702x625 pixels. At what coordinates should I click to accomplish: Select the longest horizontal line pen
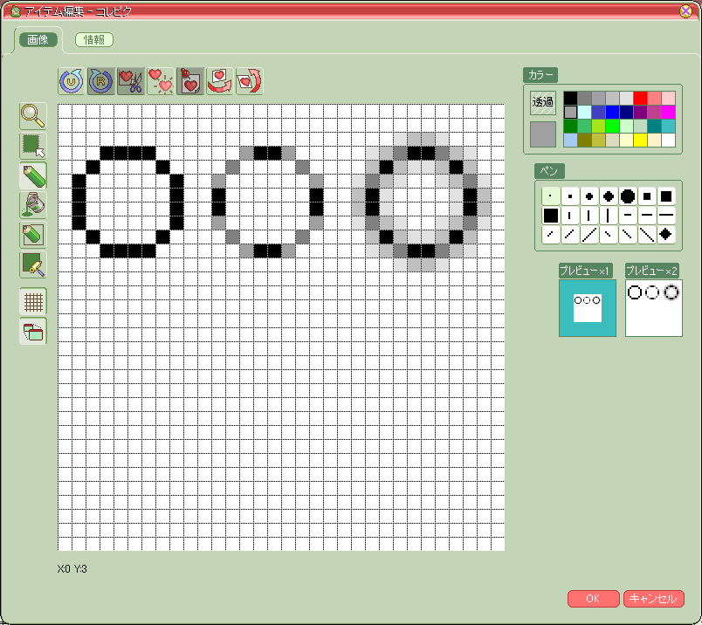click(x=665, y=216)
